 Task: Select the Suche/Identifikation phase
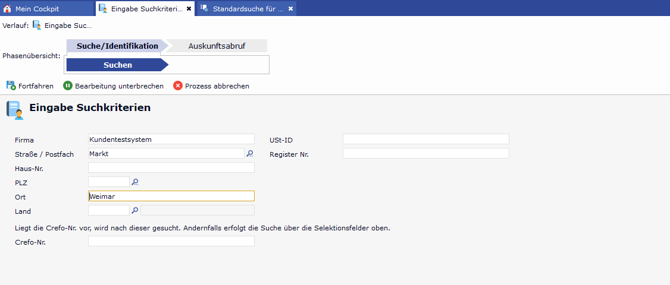[x=117, y=46]
